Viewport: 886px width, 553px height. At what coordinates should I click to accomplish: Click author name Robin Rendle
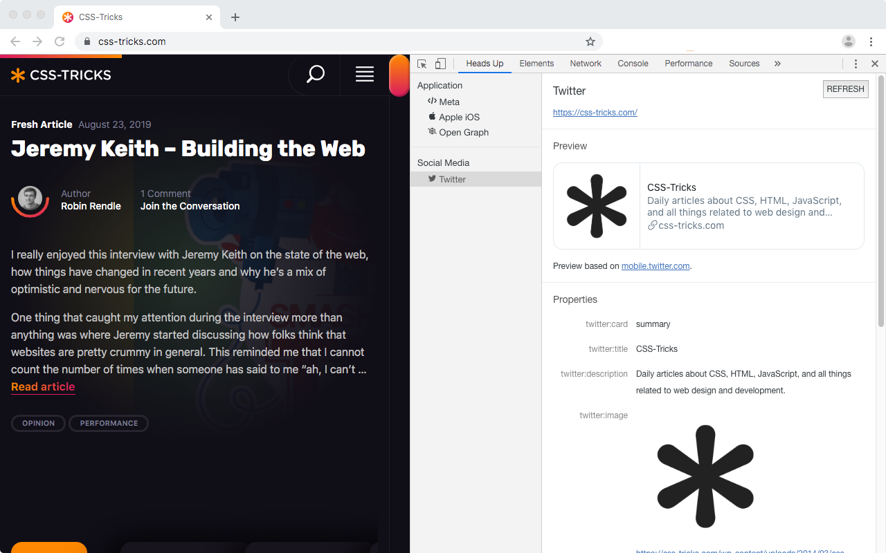91,206
